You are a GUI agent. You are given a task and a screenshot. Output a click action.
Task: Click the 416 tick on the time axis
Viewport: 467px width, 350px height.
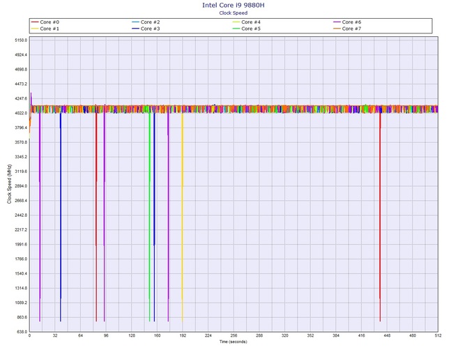click(362, 335)
